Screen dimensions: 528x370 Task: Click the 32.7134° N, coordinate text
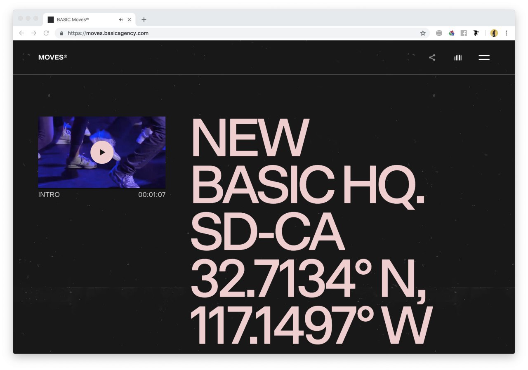coord(308,280)
